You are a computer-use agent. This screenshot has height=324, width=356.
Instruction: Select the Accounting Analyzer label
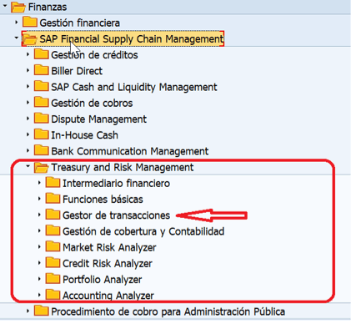108,296
